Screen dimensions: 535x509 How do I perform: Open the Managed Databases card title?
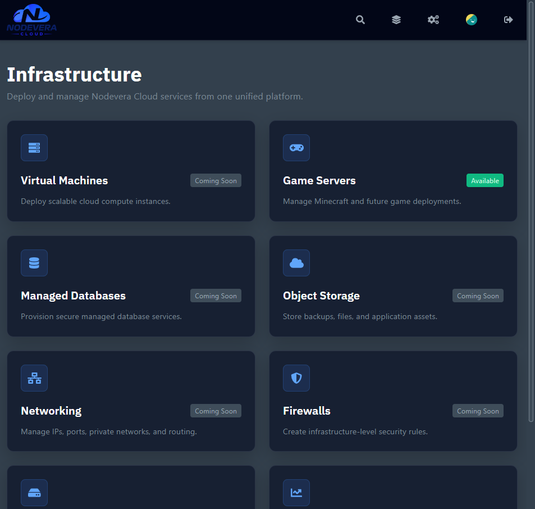[73, 296]
